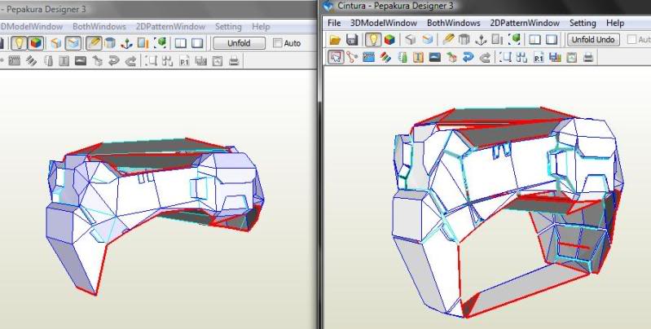Image resolution: width=651 pixels, height=329 pixels.
Task: Click the Open folder icon in Cintura window
Action: (335, 40)
